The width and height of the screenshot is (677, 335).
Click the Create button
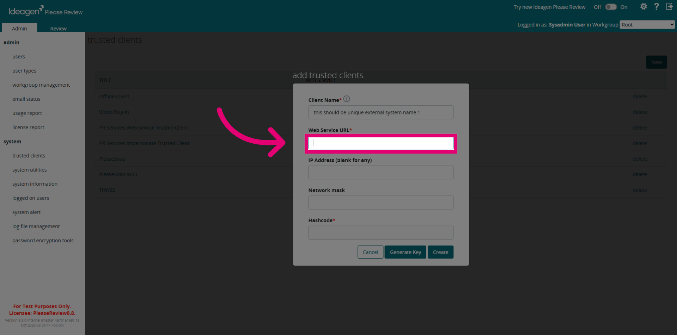440,252
